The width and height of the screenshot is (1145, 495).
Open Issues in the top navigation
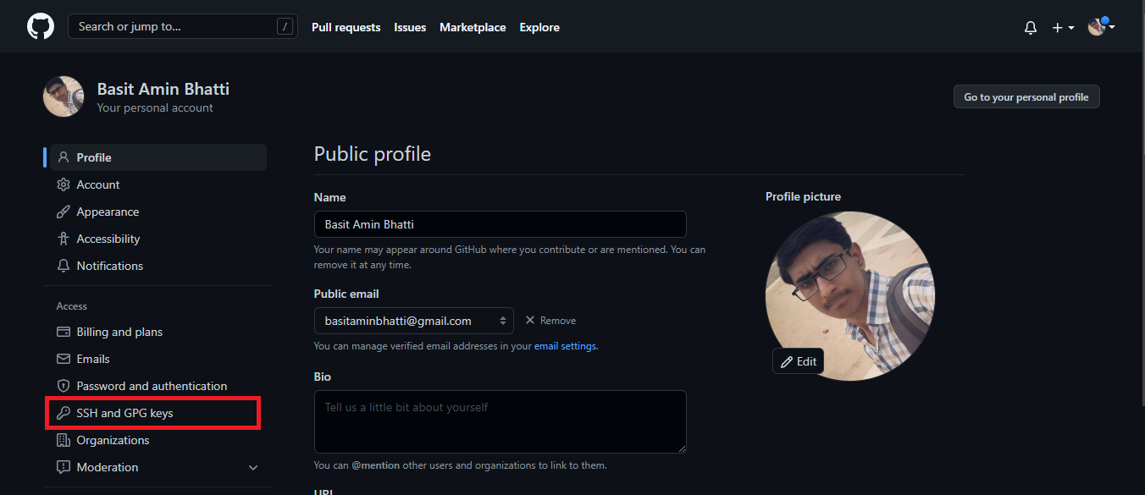pos(410,27)
